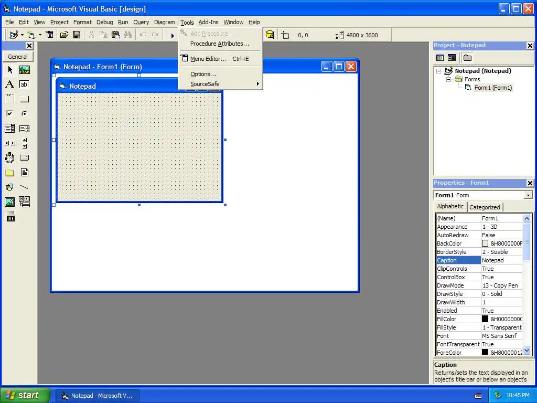Select the Data control tool
This screenshot has width=537, height=403.
pyautogui.click(x=24, y=202)
